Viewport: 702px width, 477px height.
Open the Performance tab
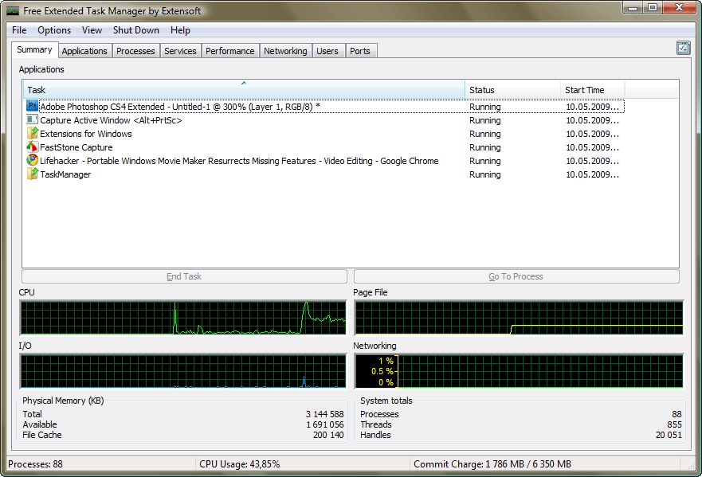pos(229,50)
